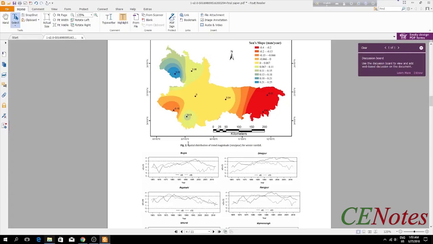Click the I Know link

tap(418, 73)
